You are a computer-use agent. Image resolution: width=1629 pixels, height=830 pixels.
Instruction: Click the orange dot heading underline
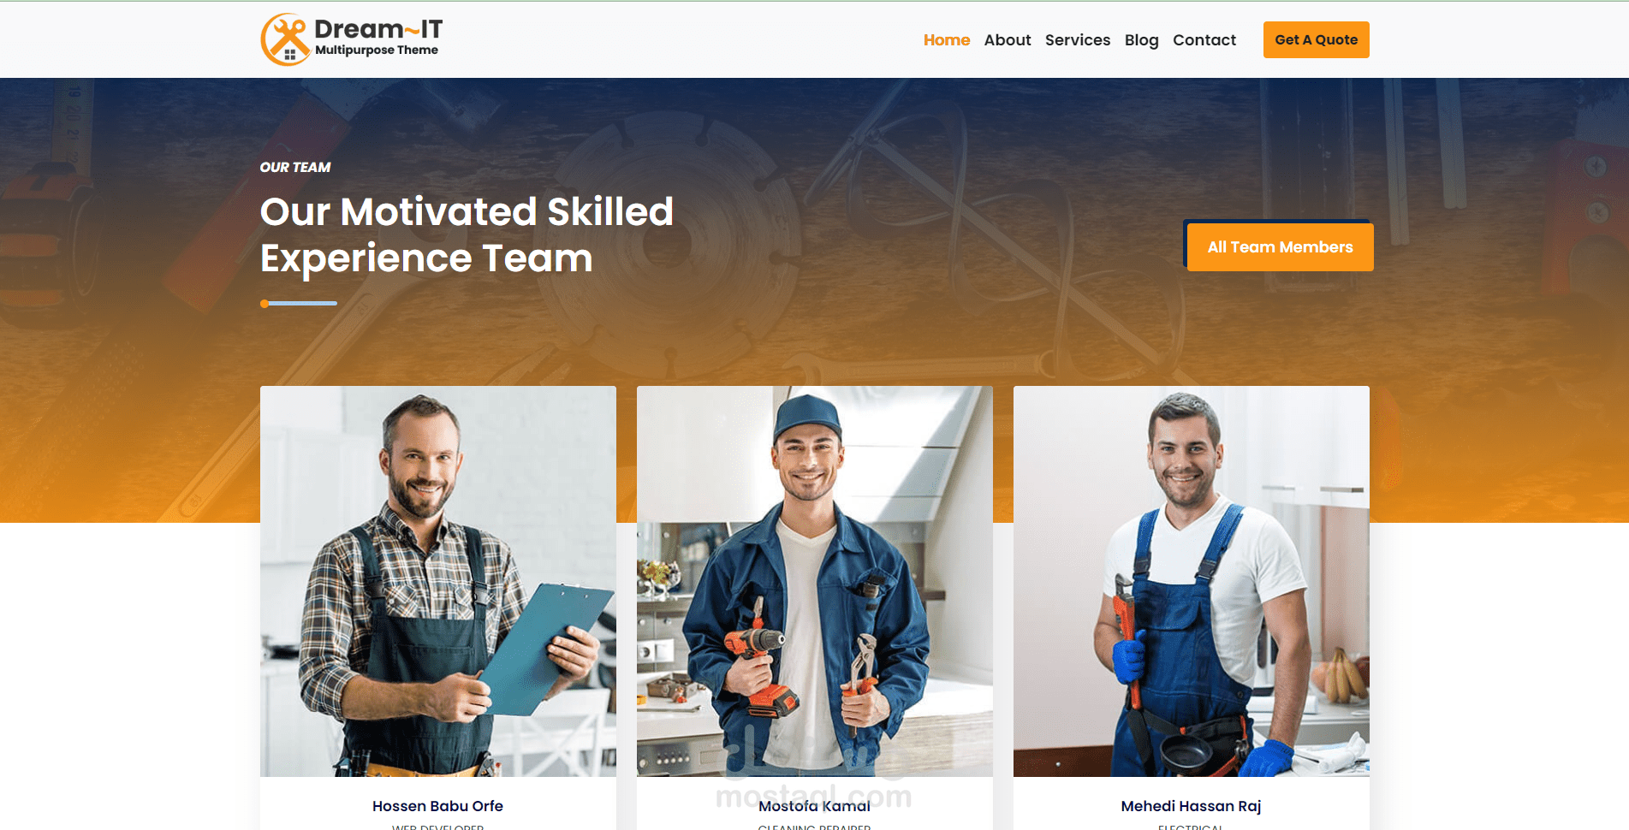(265, 303)
